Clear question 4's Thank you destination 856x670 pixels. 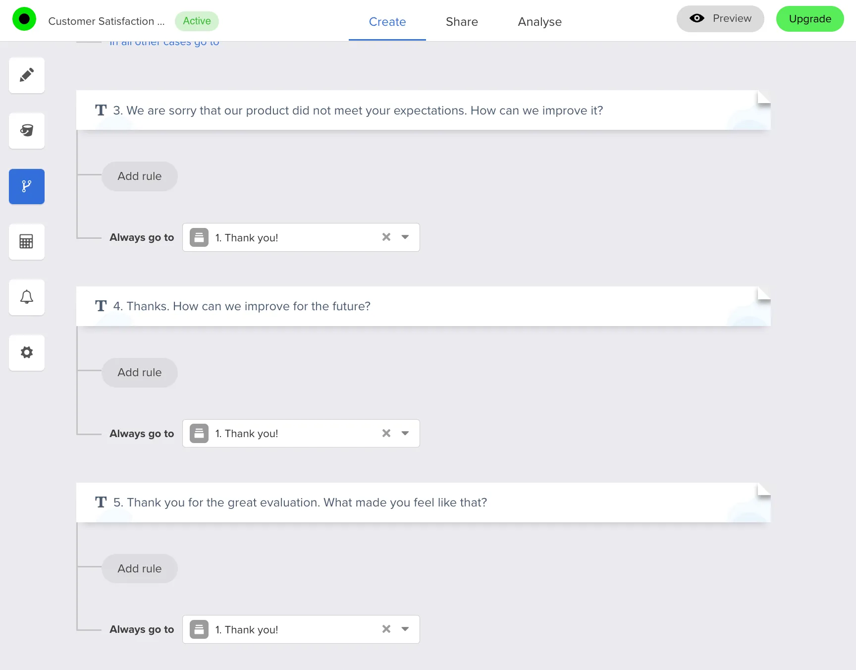coord(386,434)
